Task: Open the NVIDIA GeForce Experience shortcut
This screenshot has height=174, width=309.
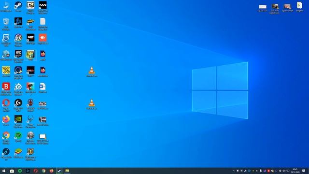Action: (18, 121)
